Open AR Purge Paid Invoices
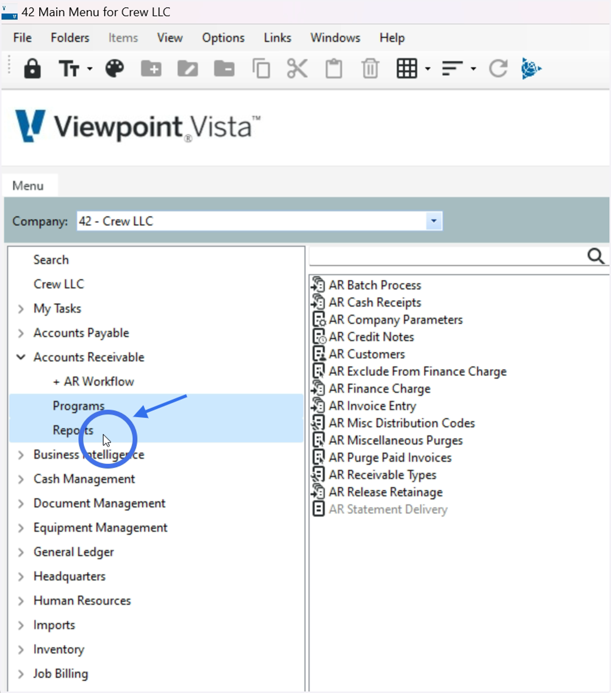This screenshot has width=611, height=693. [x=390, y=458]
